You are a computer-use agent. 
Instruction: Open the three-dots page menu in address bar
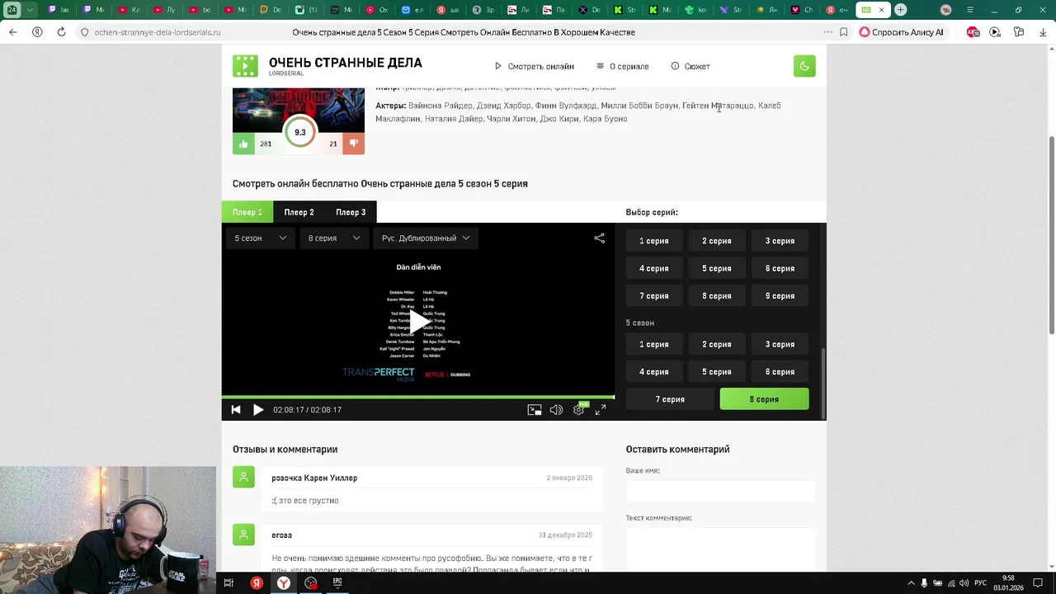click(827, 32)
